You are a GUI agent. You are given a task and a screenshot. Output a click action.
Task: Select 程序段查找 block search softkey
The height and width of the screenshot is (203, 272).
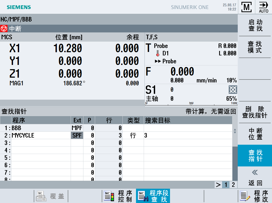tap(153, 196)
